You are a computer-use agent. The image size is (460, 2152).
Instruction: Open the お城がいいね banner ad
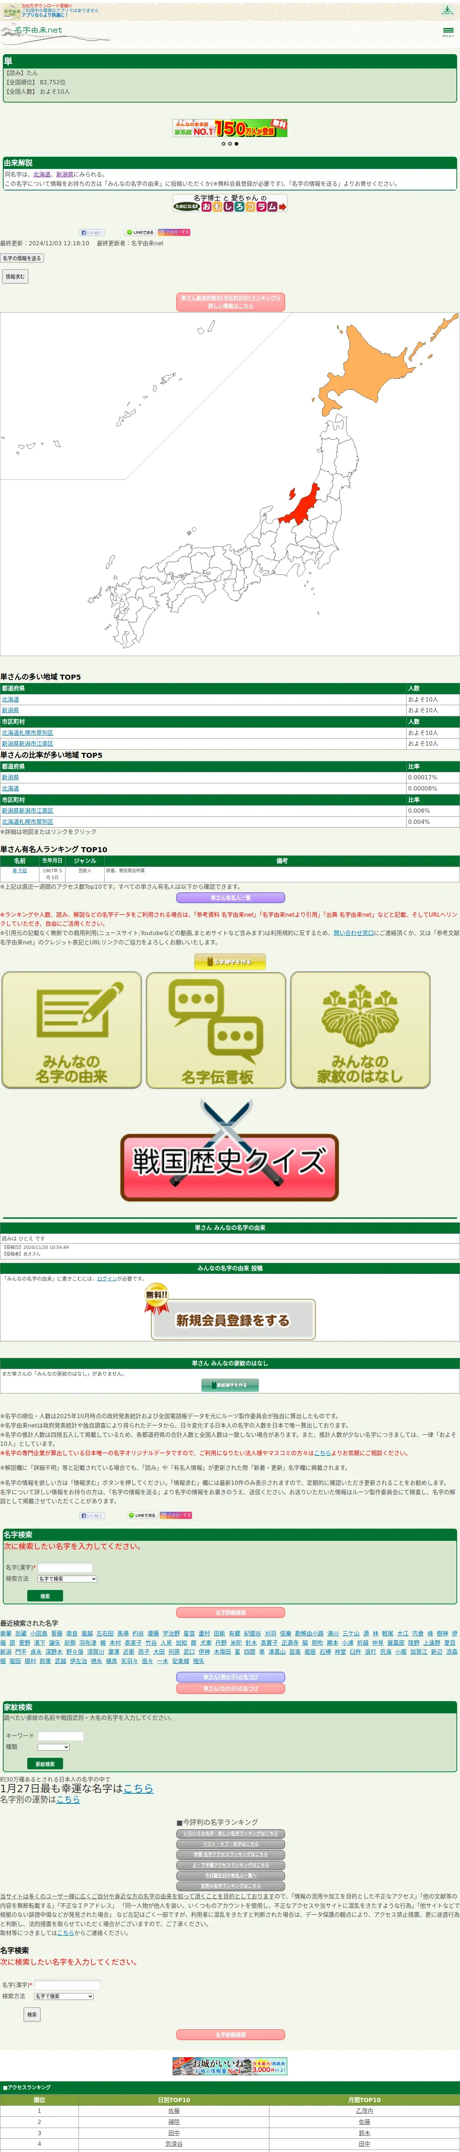pyautogui.click(x=230, y=2066)
